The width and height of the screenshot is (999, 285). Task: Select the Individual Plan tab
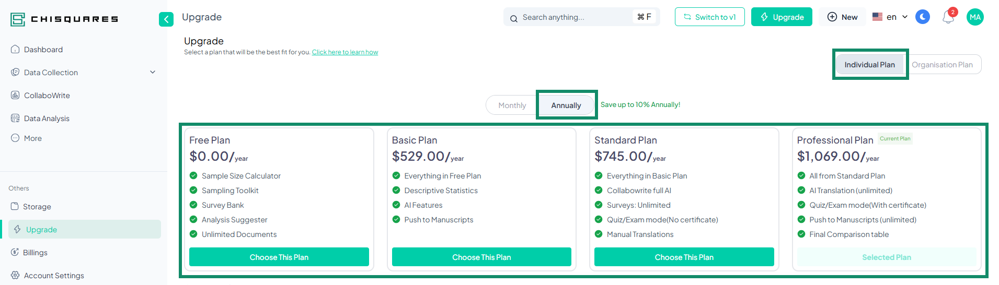(869, 65)
